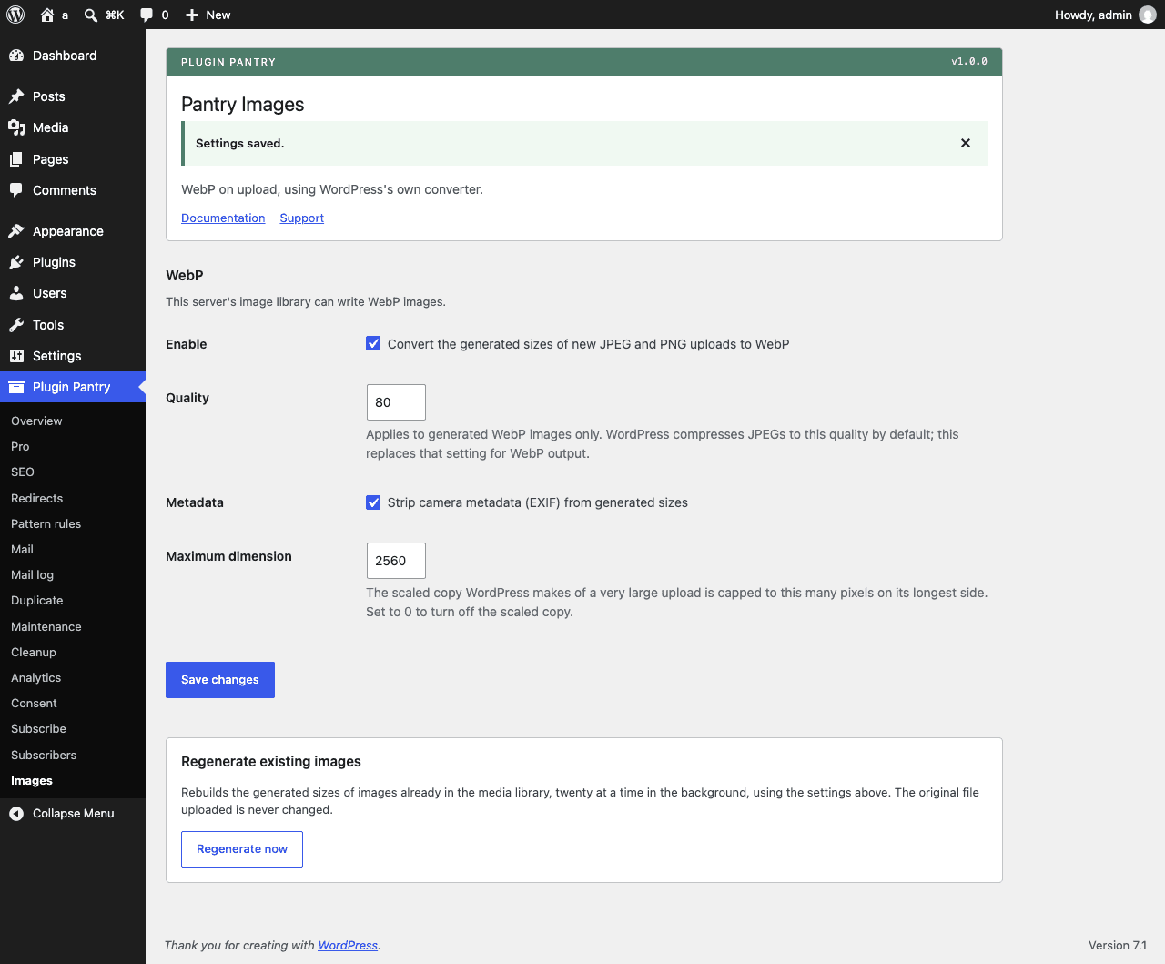Click the Dashboard gauge icon
The image size is (1165, 964).
16,56
